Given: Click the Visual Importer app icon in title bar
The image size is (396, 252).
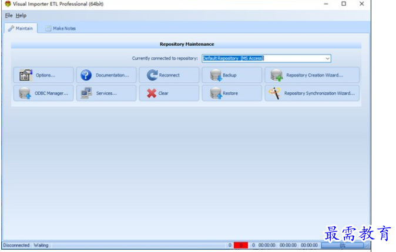Looking at the screenshot, I should pos(8,4).
